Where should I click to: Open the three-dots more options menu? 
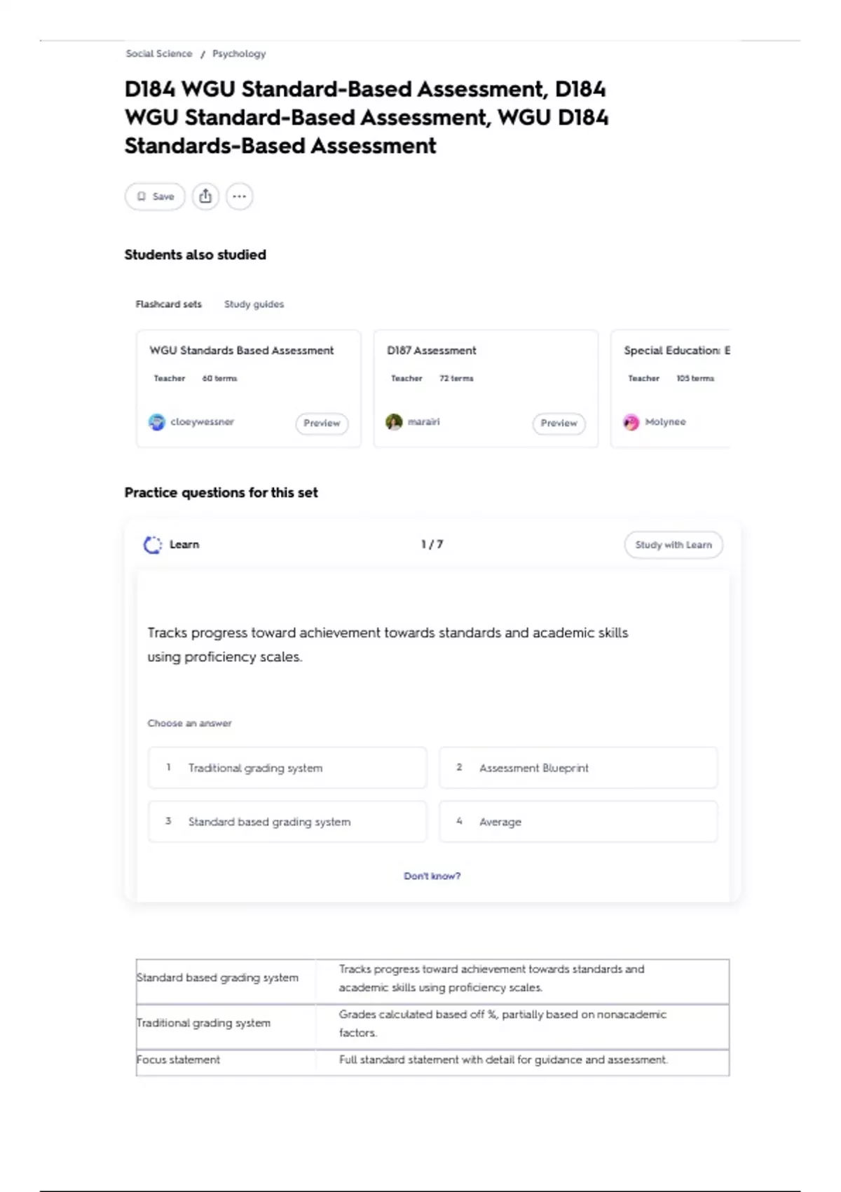click(x=240, y=196)
